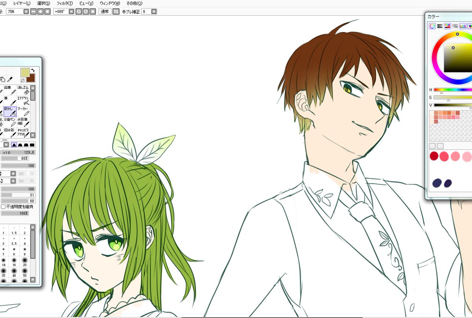Select the マーカー marker tool

click(24, 111)
